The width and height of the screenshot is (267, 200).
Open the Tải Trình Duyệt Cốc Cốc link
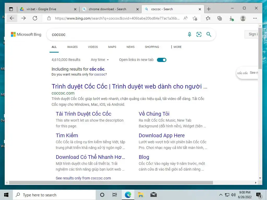click(84, 114)
